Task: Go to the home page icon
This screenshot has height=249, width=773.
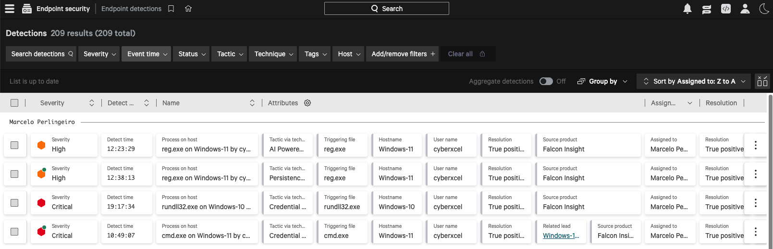Action: 188,9
